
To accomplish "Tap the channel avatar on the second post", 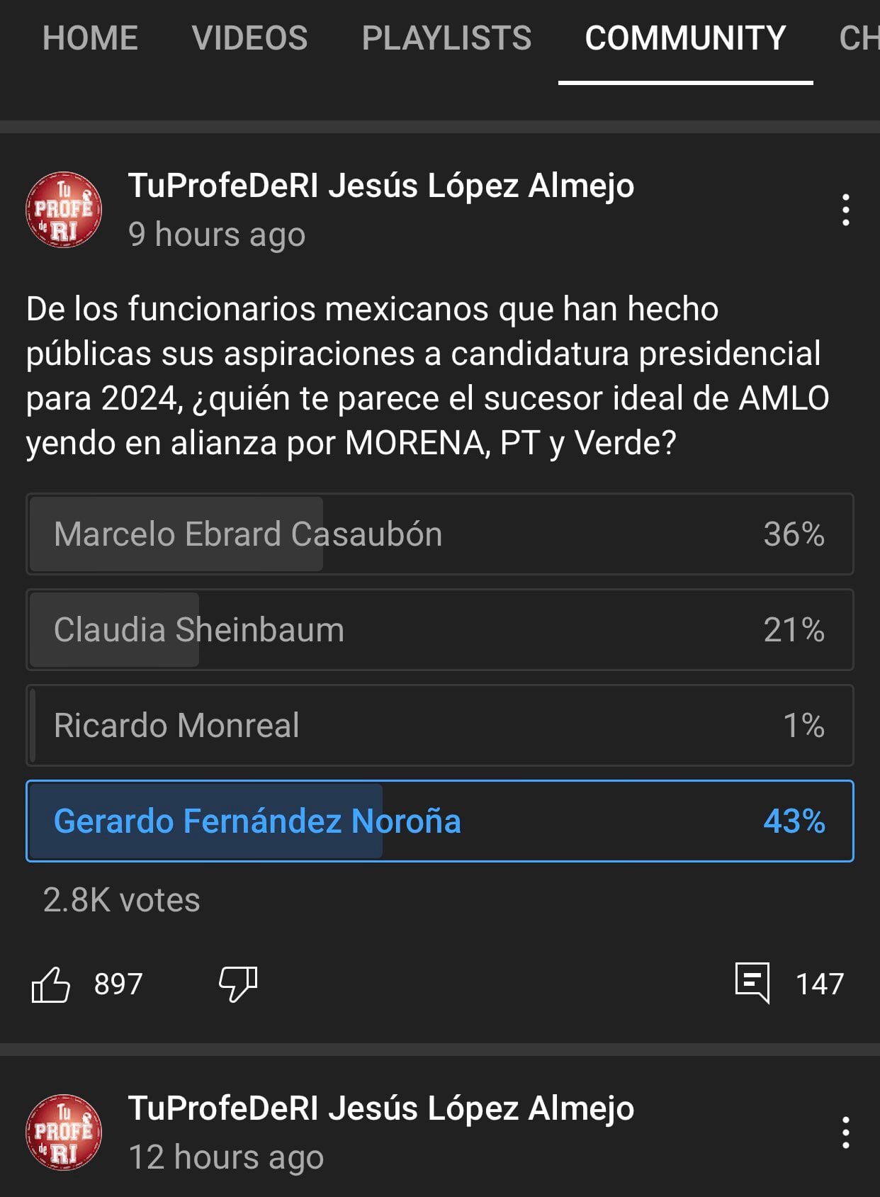I will [64, 1133].
